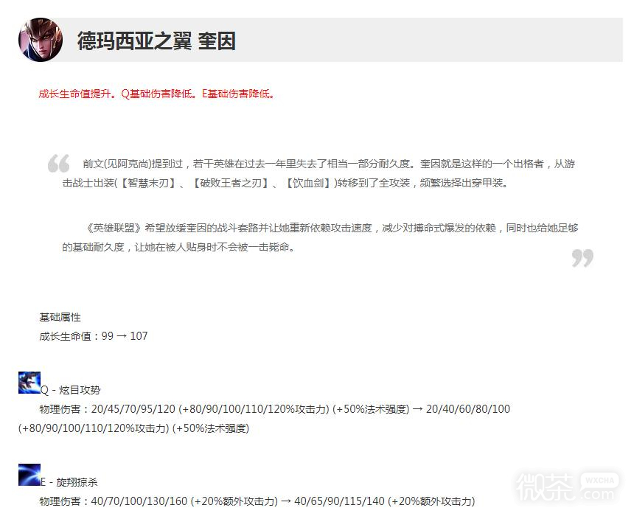The height and width of the screenshot is (519, 634).
Task: Click the quote paragraph starting with 前文(见阿克尚)
Action: tap(318, 173)
